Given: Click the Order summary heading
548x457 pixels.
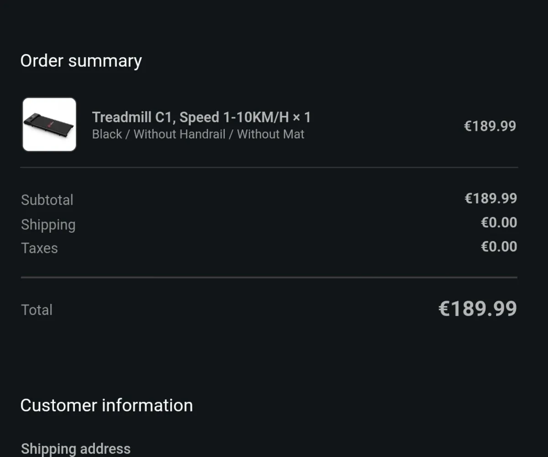Looking at the screenshot, I should click(x=81, y=61).
